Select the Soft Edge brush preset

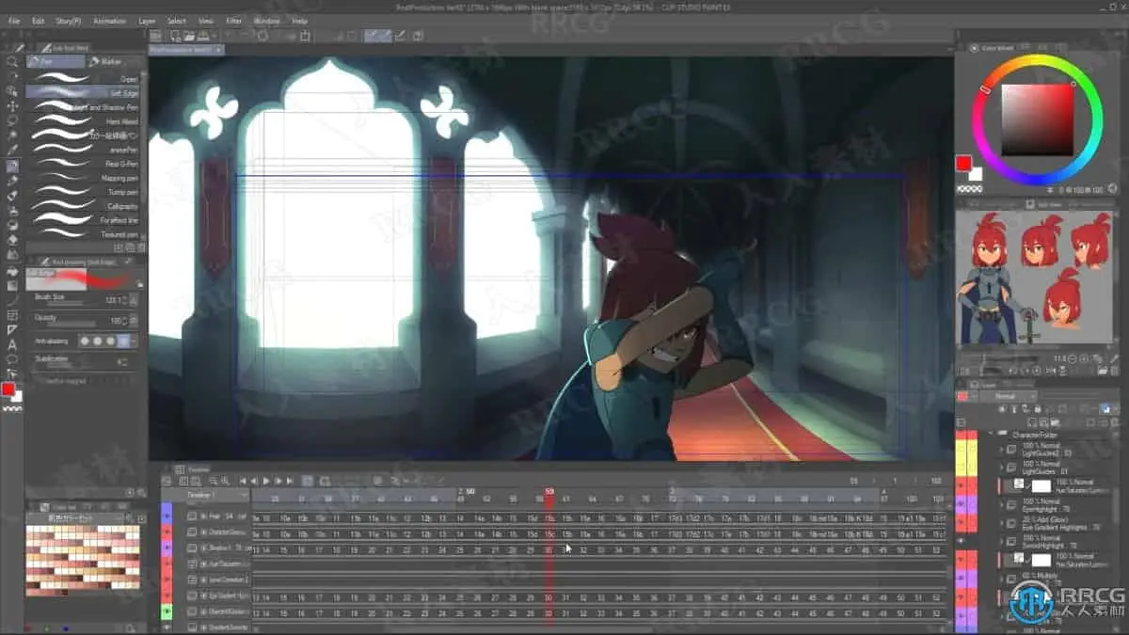pos(83,93)
